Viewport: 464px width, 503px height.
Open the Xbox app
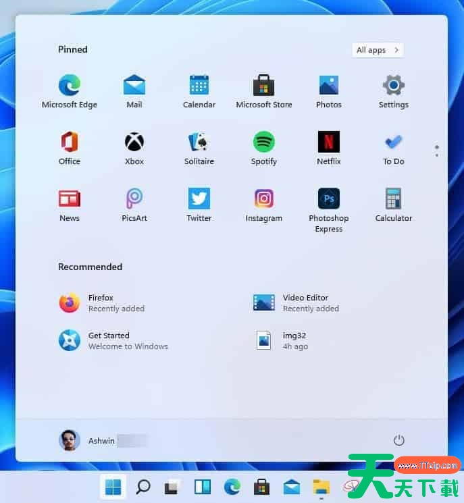tap(134, 149)
